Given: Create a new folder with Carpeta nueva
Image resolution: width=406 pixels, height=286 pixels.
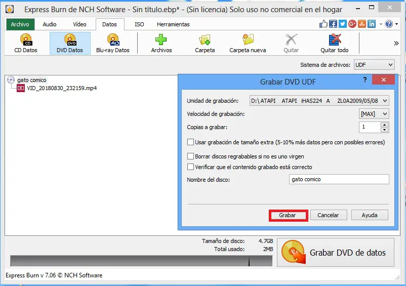Looking at the screenshot, I should (248, 39).
